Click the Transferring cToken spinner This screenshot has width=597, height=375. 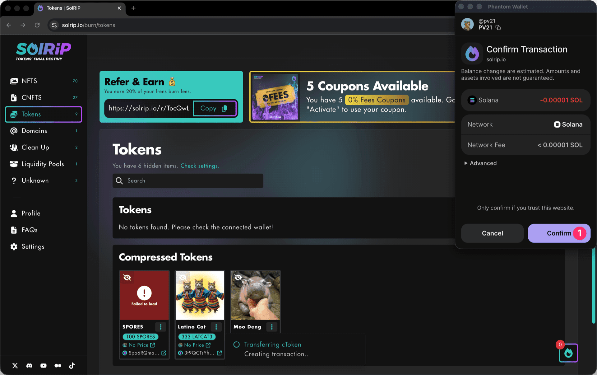click(x=236, y=345)
